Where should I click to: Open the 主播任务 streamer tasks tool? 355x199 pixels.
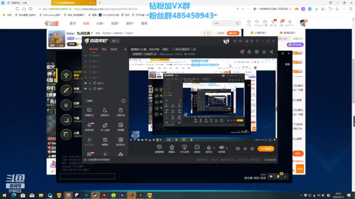click(120, 112)
